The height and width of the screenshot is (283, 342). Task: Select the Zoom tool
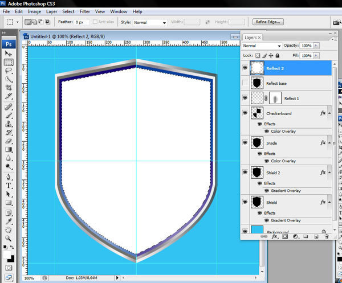pyautogui.click(x=9, y=239)
